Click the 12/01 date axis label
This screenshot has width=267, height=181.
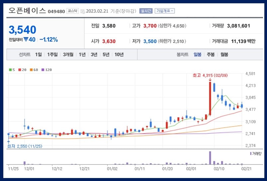pos(29,169)
